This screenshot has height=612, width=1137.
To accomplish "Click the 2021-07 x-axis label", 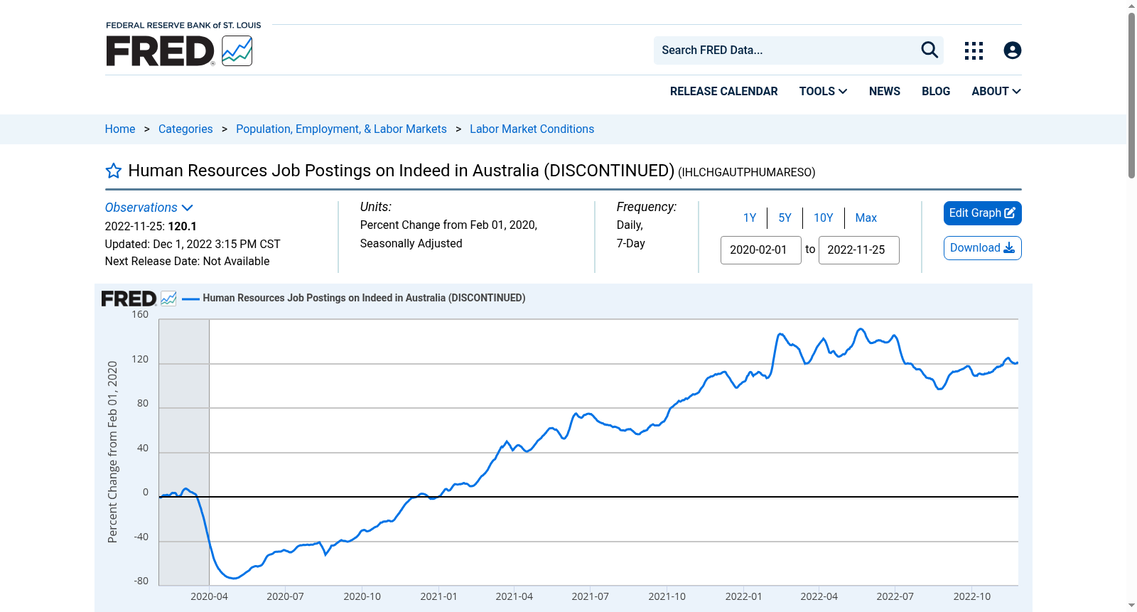I will (x=590, y=597).
